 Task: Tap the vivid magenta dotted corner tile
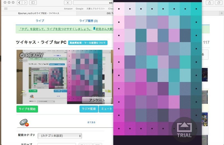(x=119, y=129)
